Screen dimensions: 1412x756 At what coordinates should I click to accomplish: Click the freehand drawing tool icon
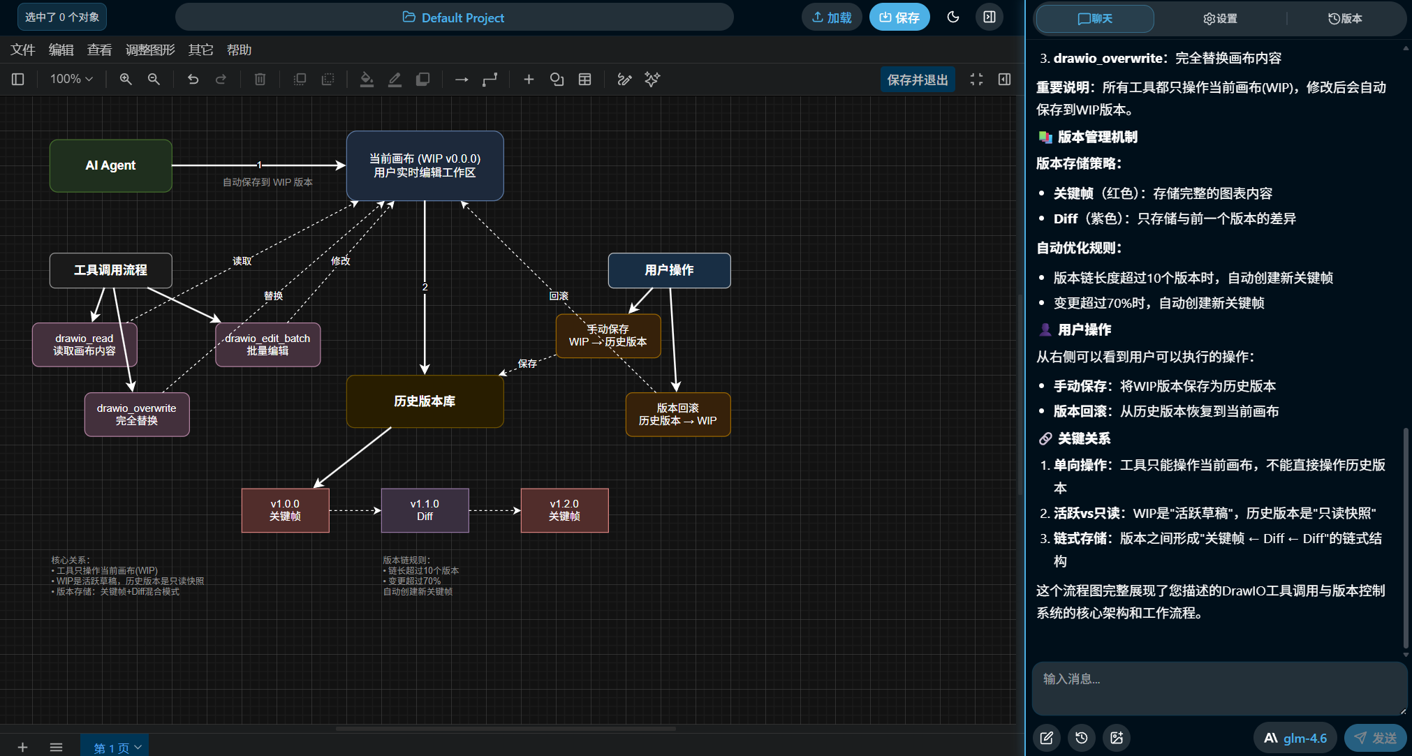[624, 80]
